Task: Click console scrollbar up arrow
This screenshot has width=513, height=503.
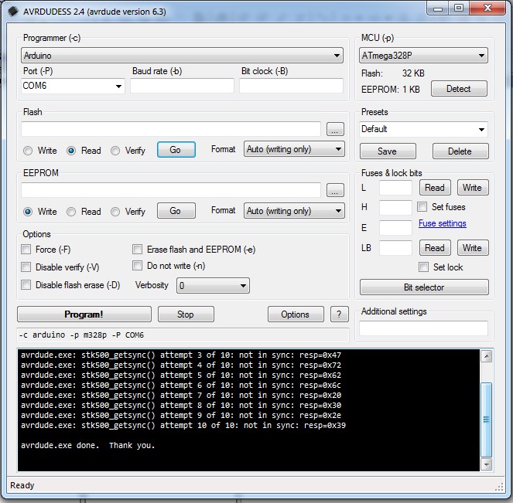Action: click(487, 356)
